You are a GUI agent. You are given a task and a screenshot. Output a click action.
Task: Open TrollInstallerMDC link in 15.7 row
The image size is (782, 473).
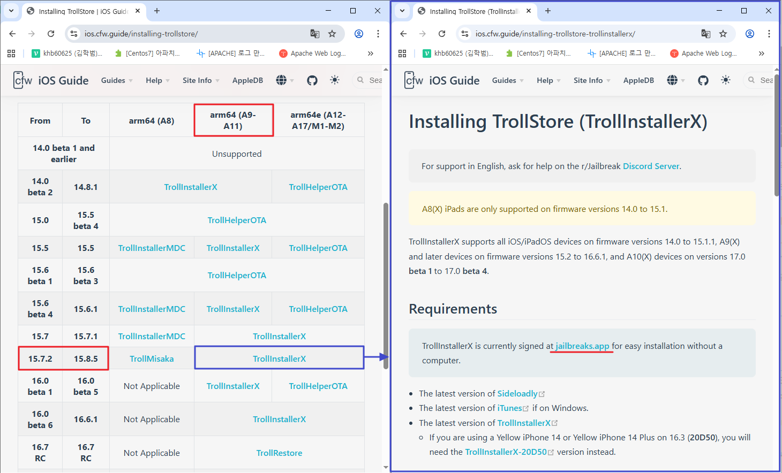coord(152,337)
